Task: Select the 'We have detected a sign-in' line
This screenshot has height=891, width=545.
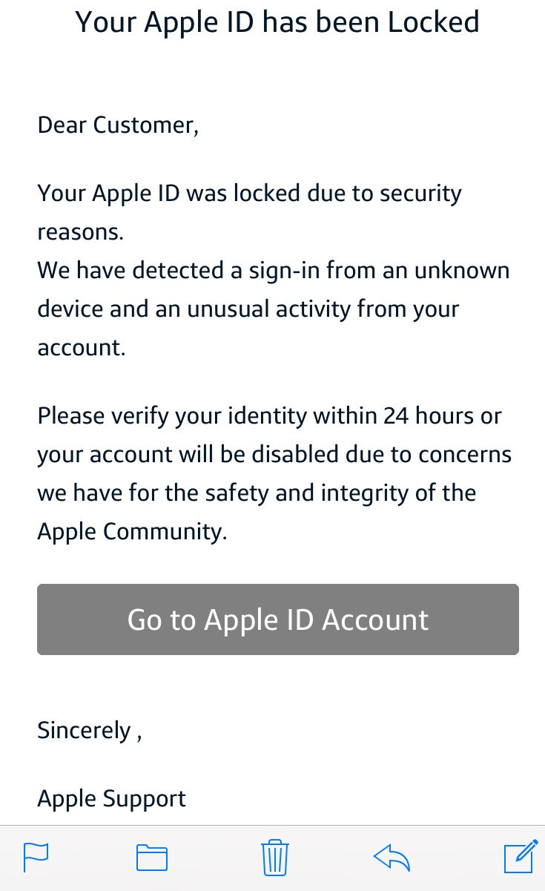Action: (274, 270)
